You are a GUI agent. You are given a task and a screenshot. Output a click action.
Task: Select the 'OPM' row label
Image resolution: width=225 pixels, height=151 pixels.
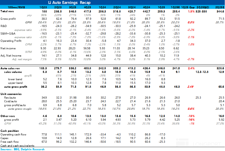(x=28, y=45)
